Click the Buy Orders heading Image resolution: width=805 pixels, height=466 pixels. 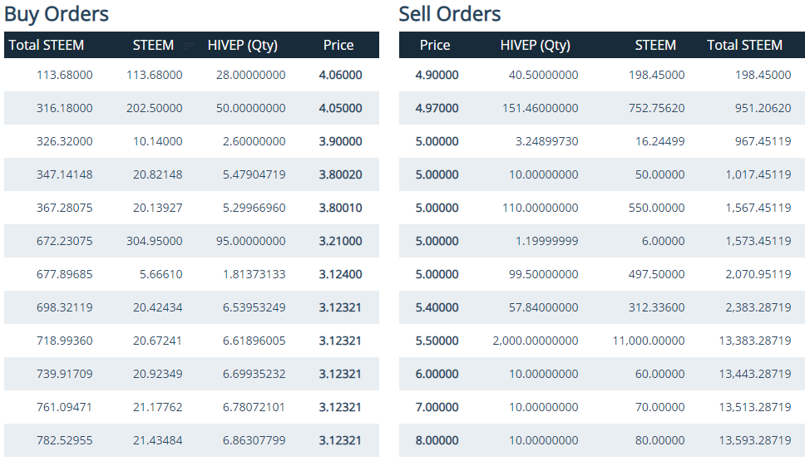click(x=57, y=14)
